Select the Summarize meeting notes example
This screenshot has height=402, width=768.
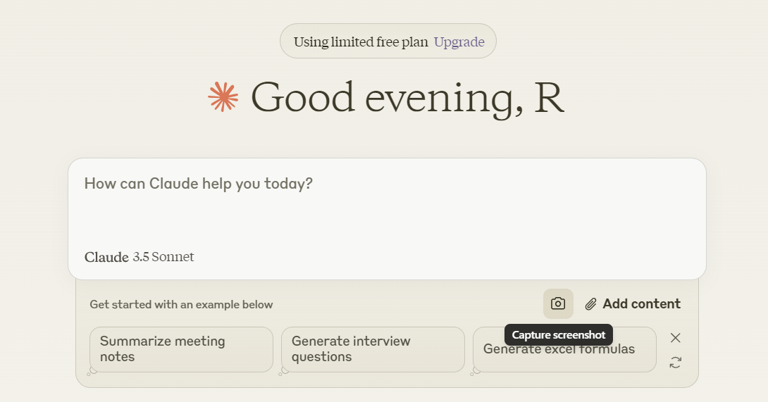point(181,349)
